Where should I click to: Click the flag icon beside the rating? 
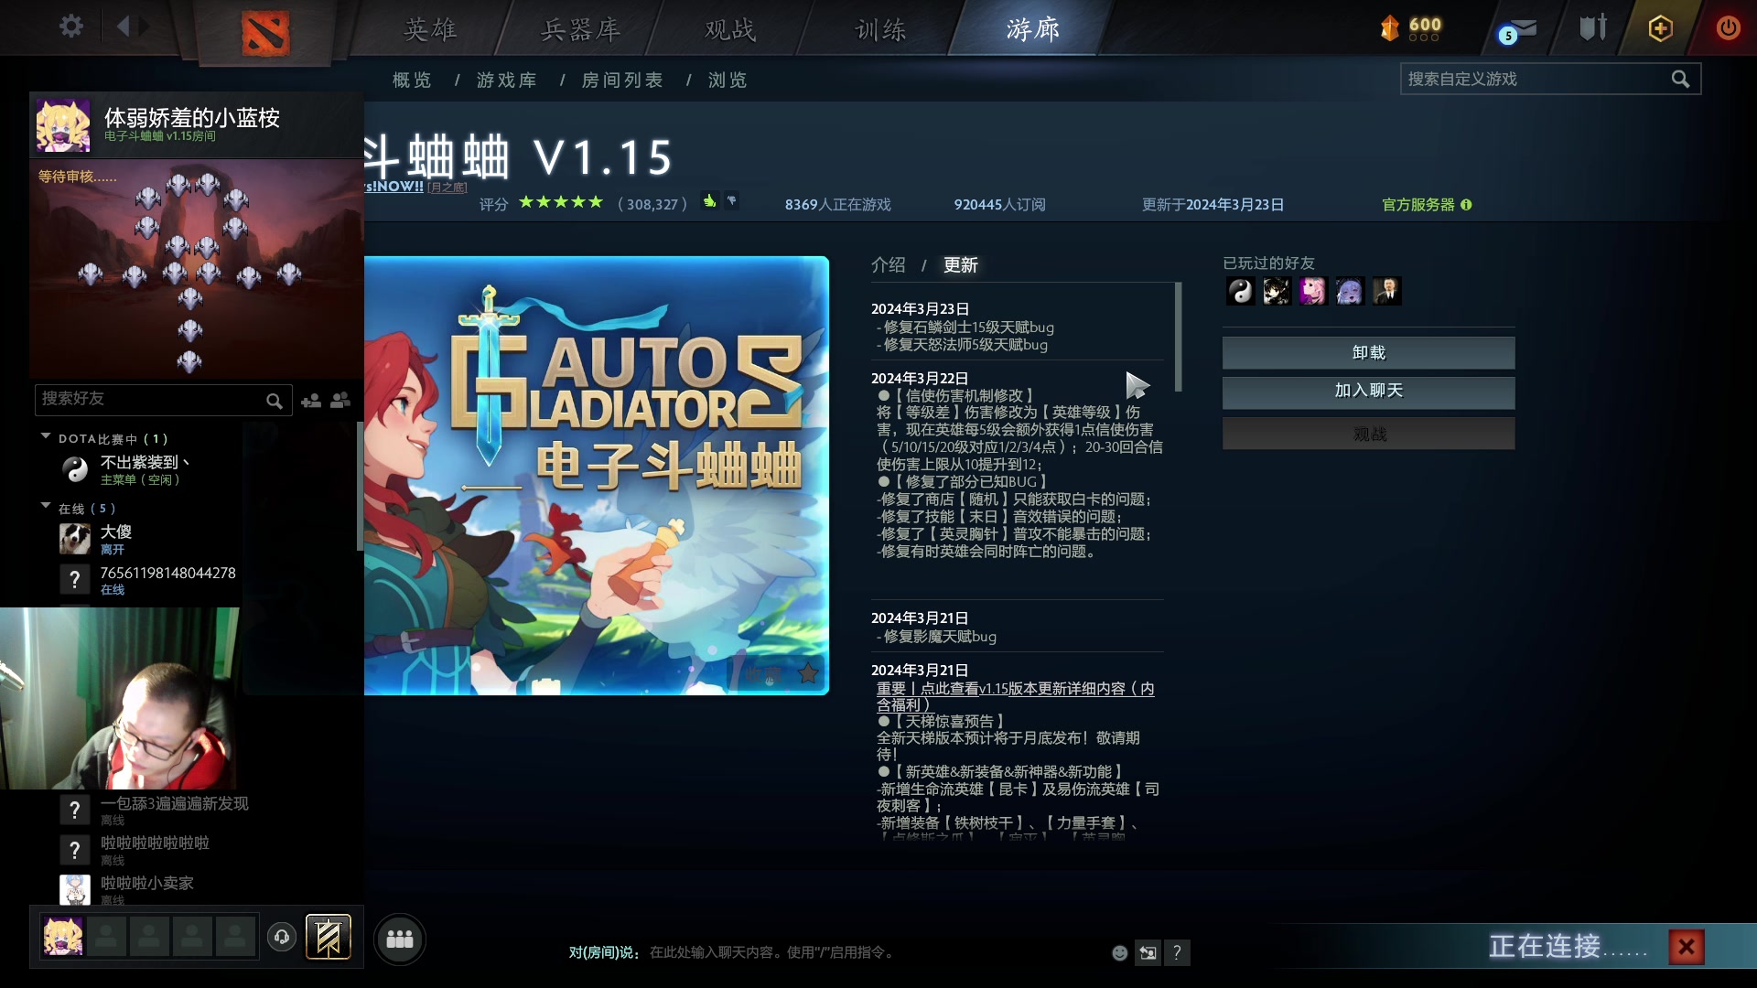tap(732, 200)
